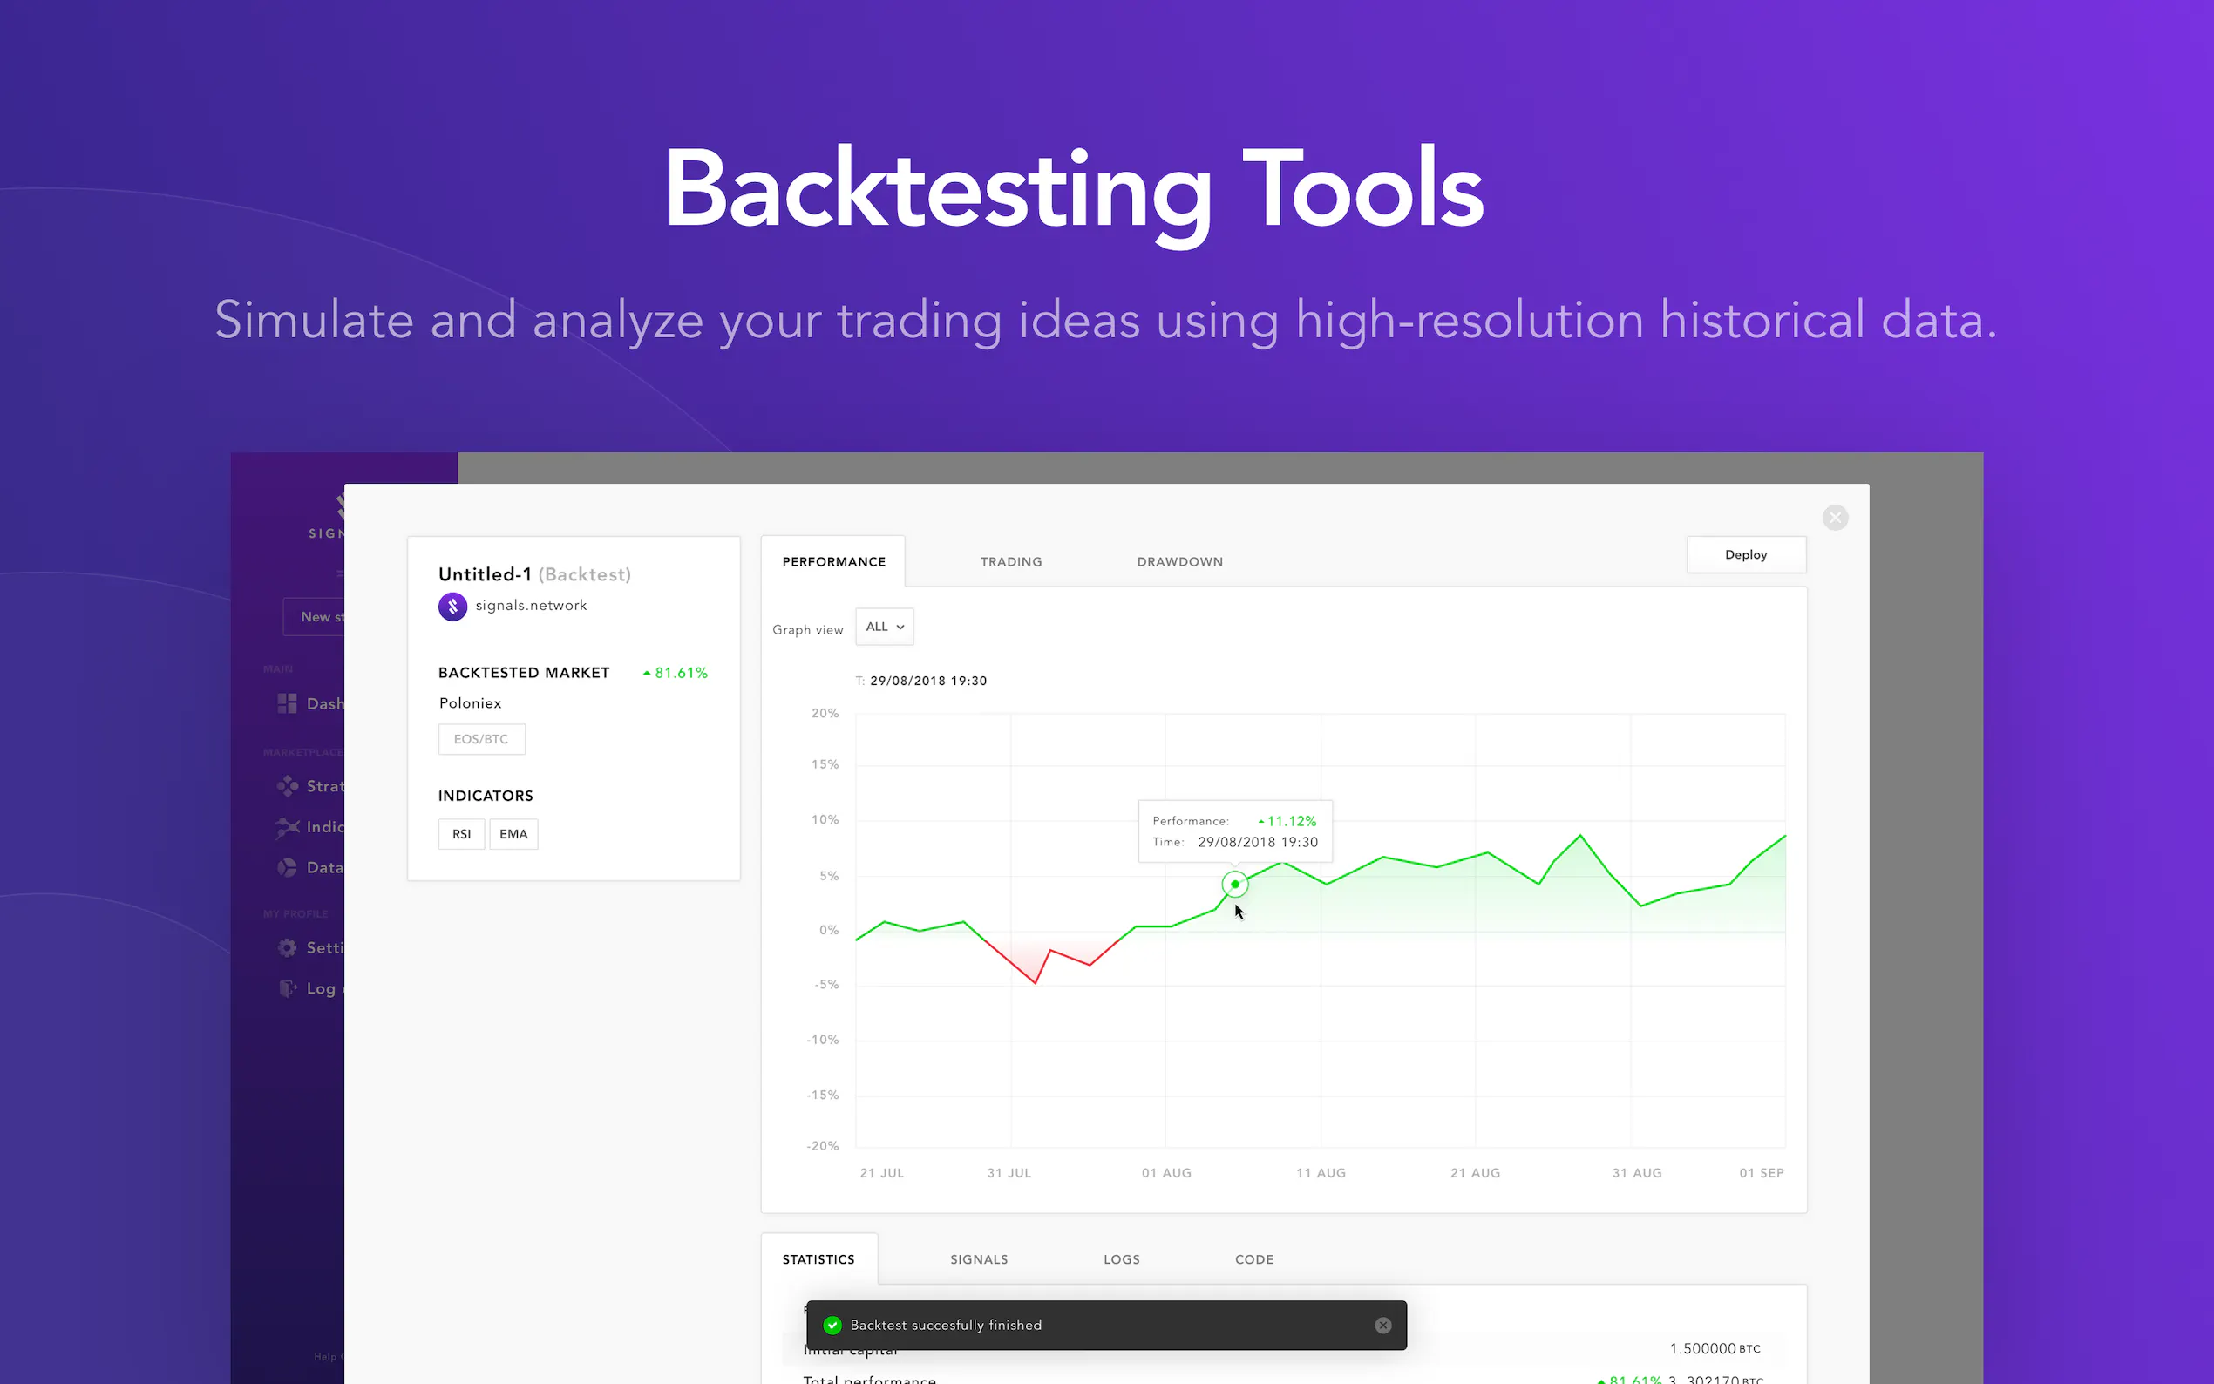Click the Dashboard grid icon in sidebar
The width and height of the screenshot is (2214, 1384).
288,703
